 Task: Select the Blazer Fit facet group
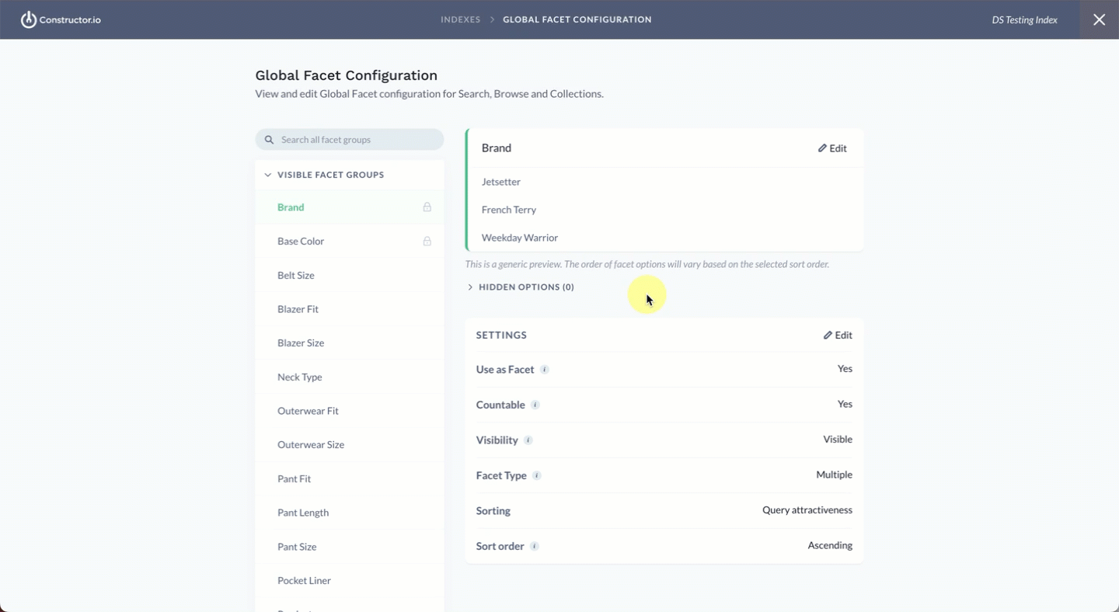click(x=350, y=309)
